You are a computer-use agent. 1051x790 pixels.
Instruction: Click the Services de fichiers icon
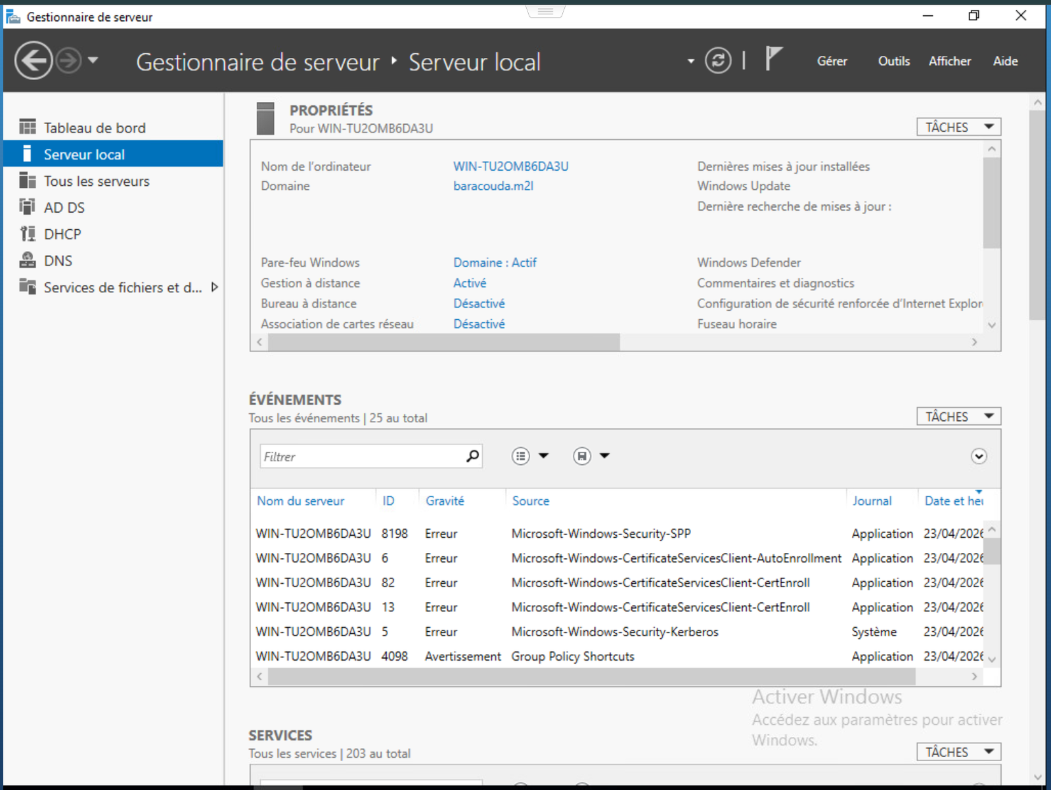(28, 286)
